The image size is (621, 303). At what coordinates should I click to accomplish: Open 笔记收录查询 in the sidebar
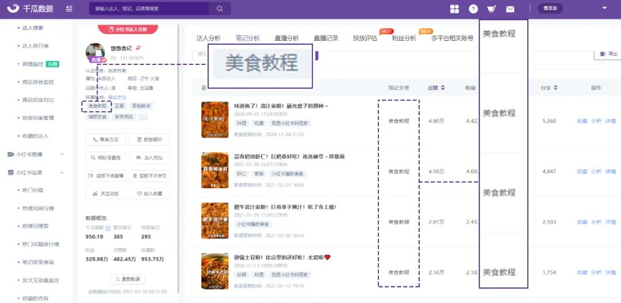pos(38,262)
